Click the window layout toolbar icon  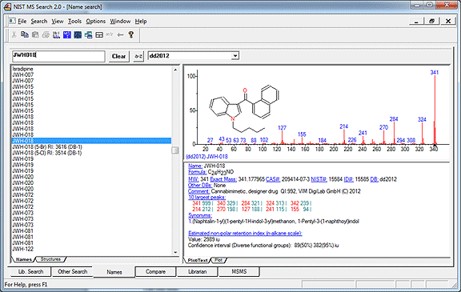(99, 35)
